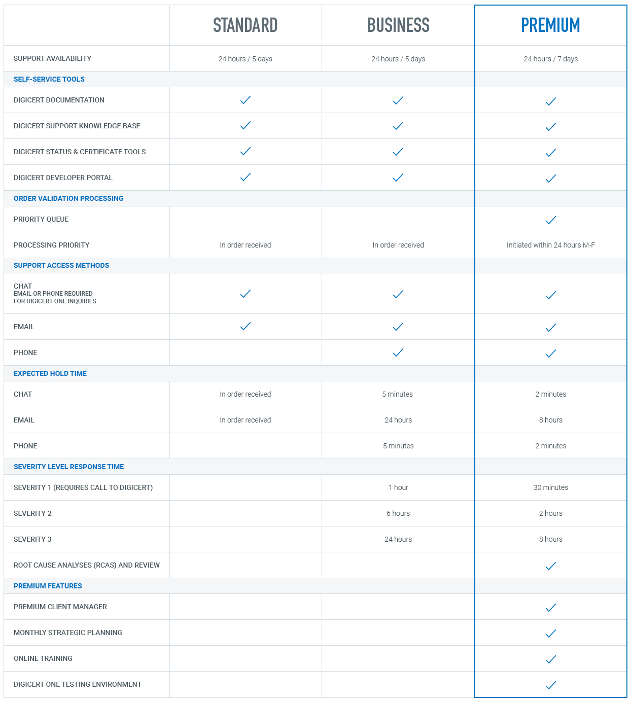Click the Premium Features section heading

coord(48,586)
